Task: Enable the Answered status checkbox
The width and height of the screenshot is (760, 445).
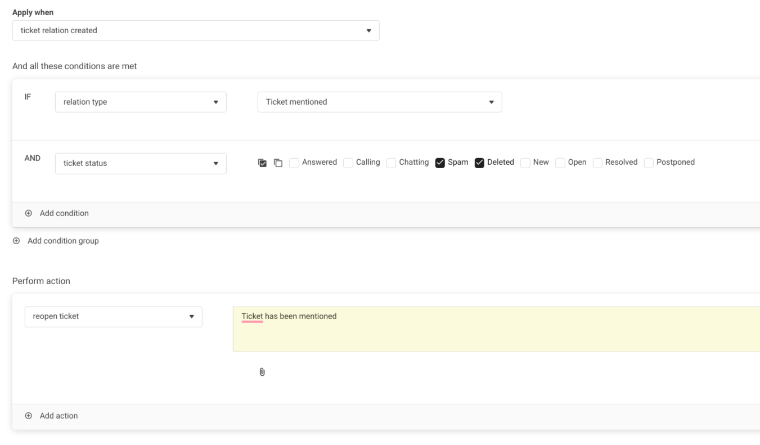Action: pos(294,163)
